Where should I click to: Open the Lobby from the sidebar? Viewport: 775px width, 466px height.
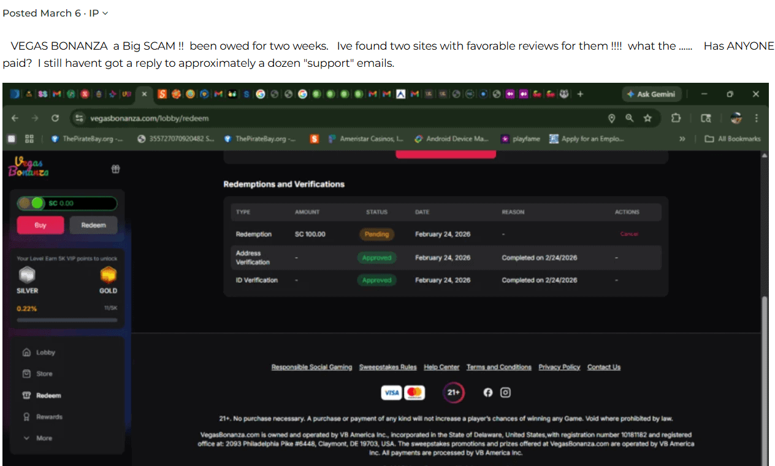pos(46,352)
